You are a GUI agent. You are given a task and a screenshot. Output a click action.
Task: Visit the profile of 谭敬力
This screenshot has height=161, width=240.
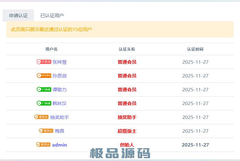point(59,90)
